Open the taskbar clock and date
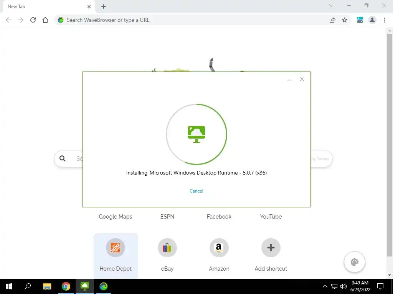The width and height of the screenshot is (393, 294). pos(360,286)
